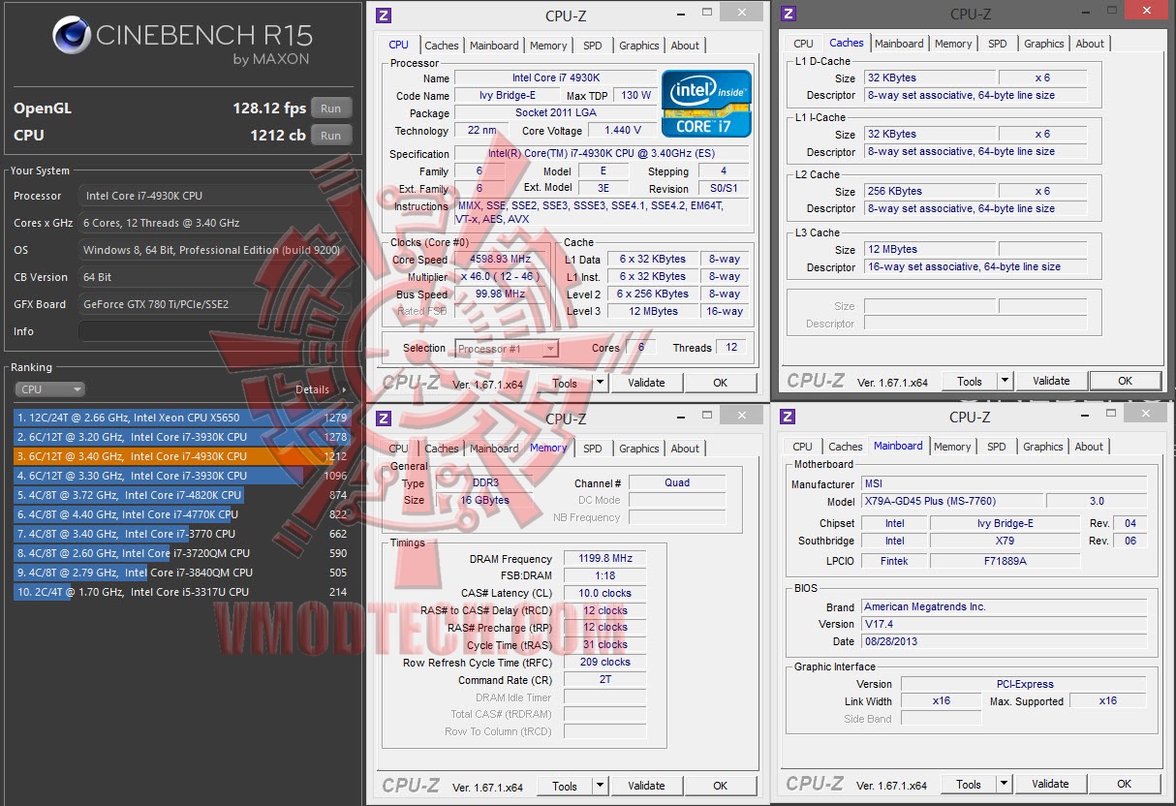Select ranking row Intel Core i7-3770 CPU
The height and width of the screenshot is (806, 1176).
pos(181,534)
